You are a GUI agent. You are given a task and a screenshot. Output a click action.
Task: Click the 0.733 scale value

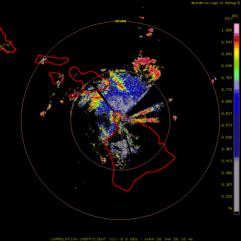click(x=227, y=90)
